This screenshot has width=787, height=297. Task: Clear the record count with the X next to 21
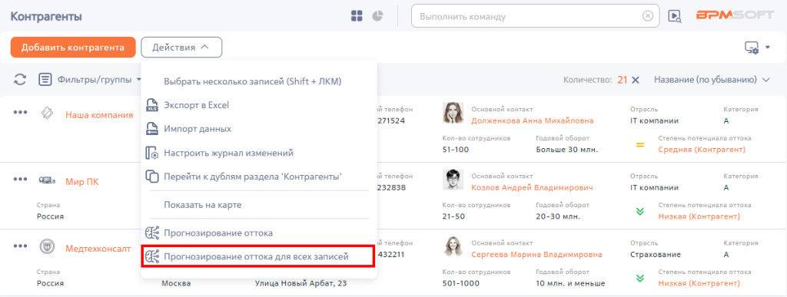(x=635, y=80)
